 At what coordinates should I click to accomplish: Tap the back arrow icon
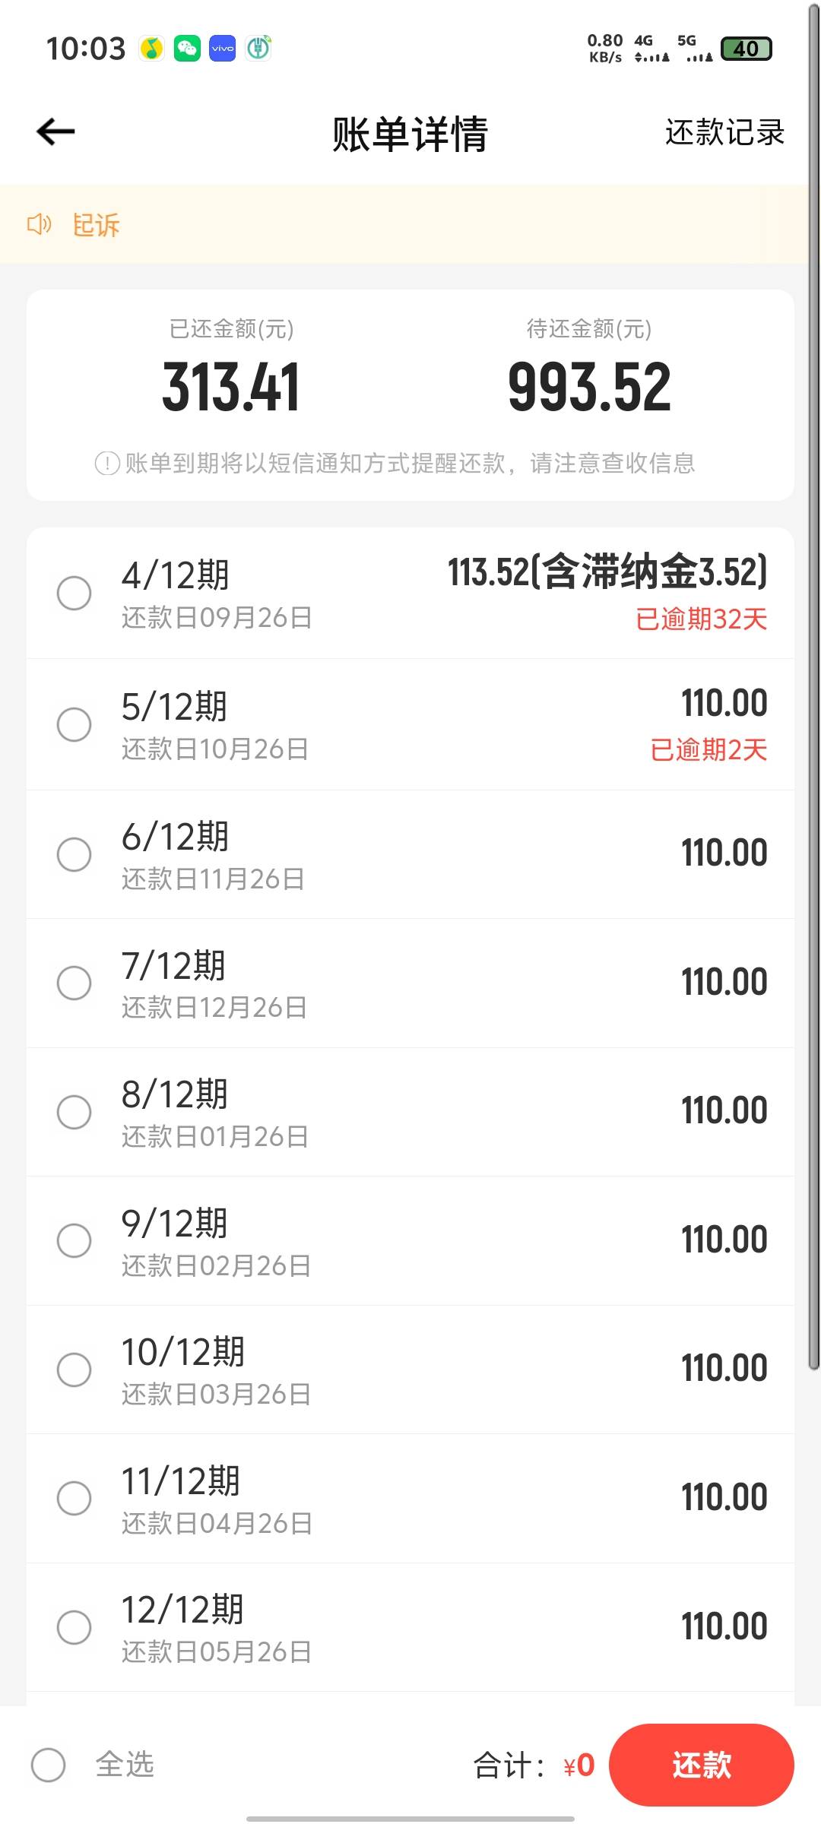[x=55, y=132]
